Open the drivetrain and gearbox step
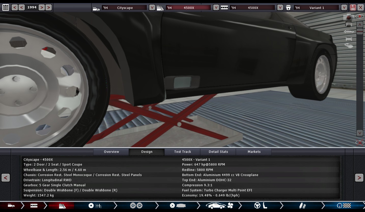Screen dimensions: 365x212 coord(95,206)
